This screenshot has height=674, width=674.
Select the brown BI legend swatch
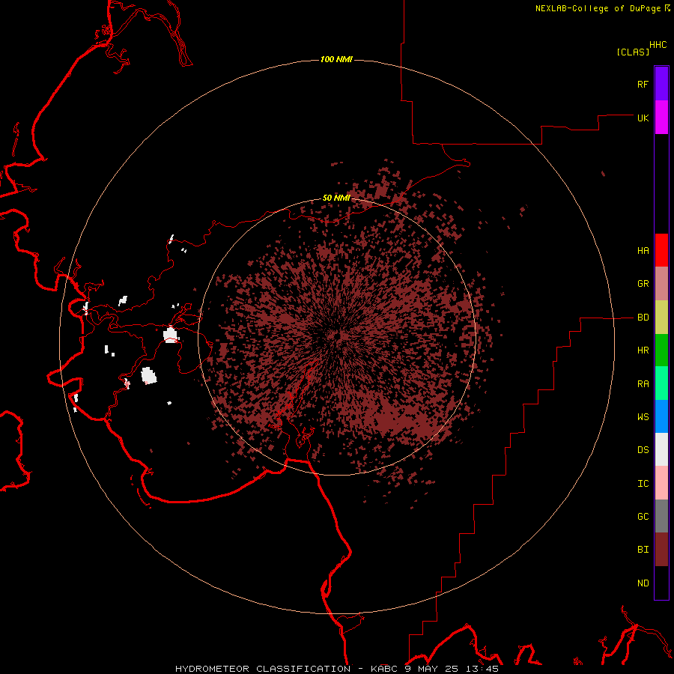[x=661, y=550]
